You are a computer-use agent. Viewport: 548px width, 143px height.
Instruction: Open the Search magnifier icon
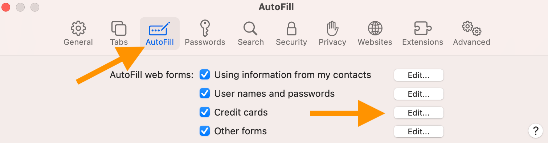coord(250,29)
